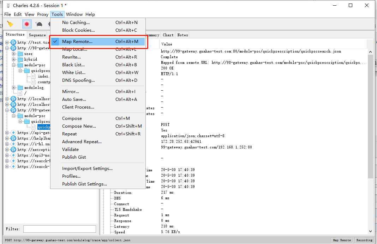The height and width of the screenshot is (244, 377).
Task: Click Map Remote button in status bar
Action: pyautogui.click(x=342, y=240)
